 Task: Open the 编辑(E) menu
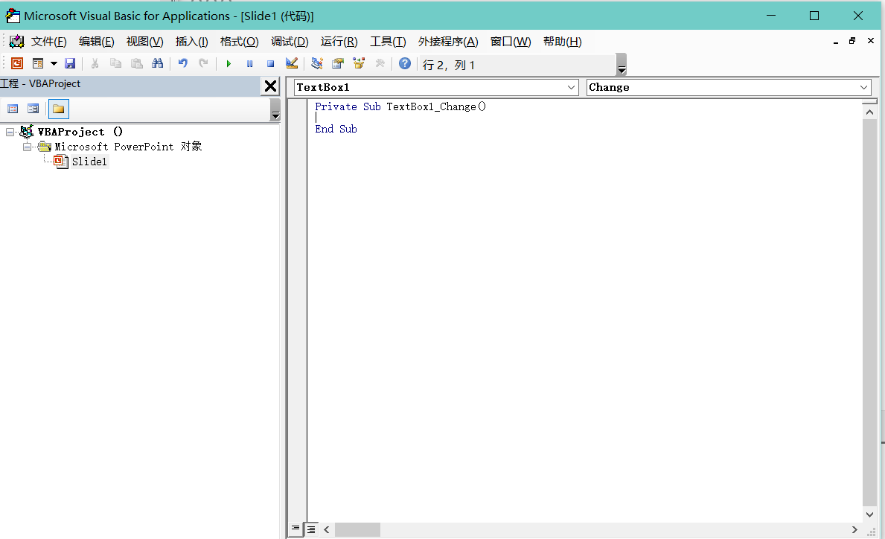[97, 42]
